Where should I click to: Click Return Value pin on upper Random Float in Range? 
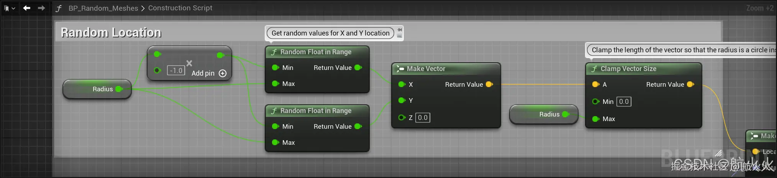coord(358,68)
